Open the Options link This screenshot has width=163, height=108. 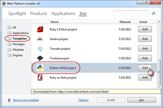pyautogui.click(x=83, y=100)
